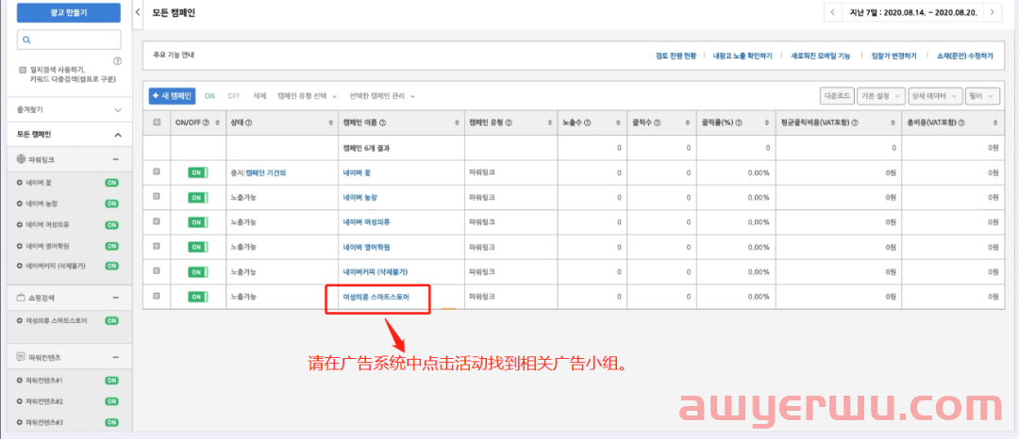Select the 네이버 농장 row checkbox
This screenshot has height=439, width=1019.
tap(157, 197)
